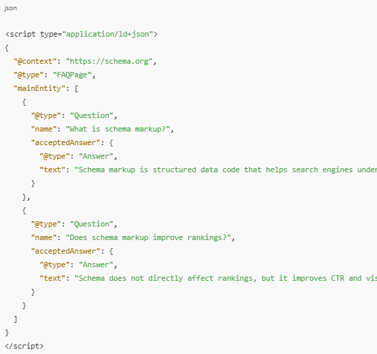The image size is (377, 354).
Task: Click the first "Question" type value
Action: (92, 115)
